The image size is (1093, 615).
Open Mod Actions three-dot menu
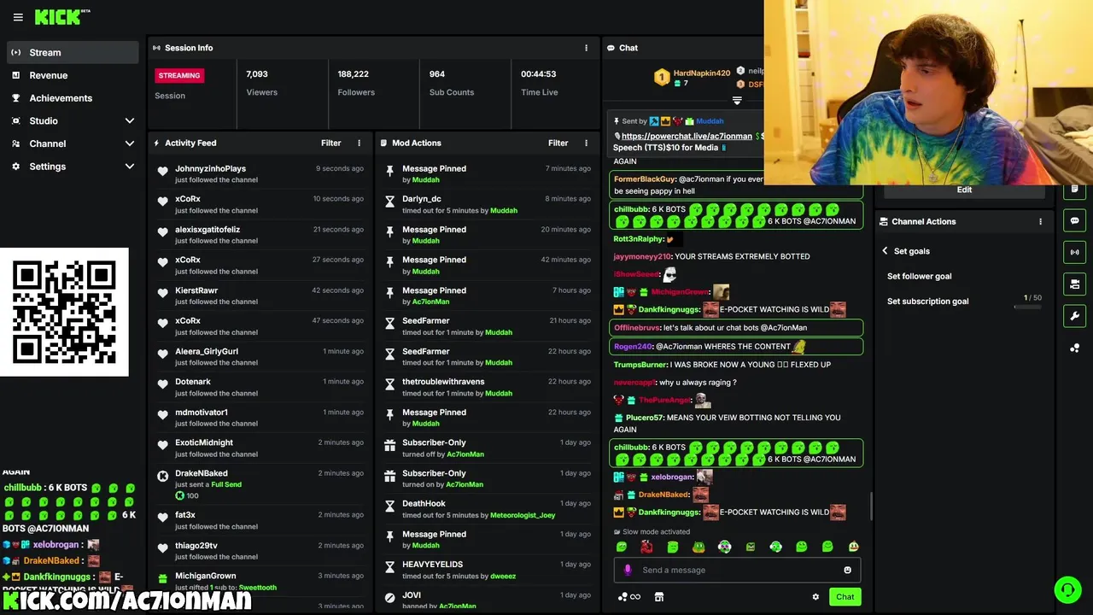pos(586,143)
